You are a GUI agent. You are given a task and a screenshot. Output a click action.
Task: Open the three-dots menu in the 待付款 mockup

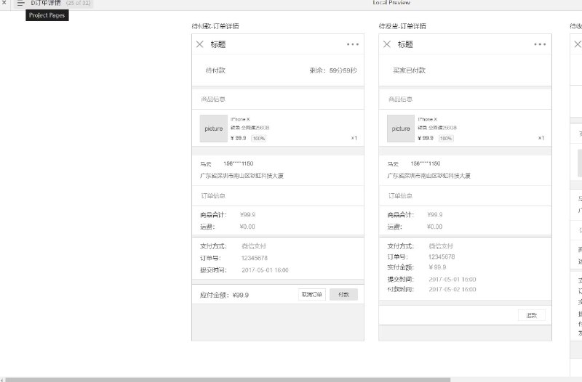click(353, 44)
